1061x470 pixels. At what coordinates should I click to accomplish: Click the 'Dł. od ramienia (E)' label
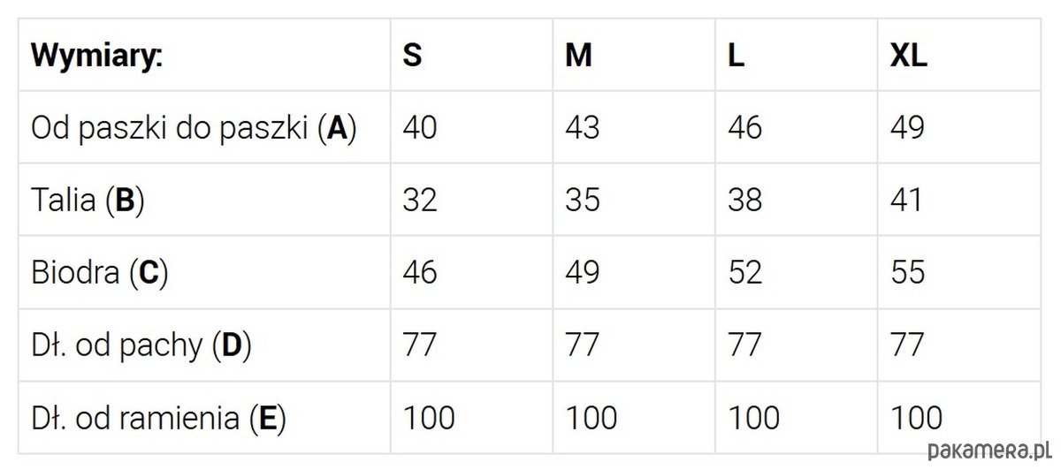(x=159, y=417)
